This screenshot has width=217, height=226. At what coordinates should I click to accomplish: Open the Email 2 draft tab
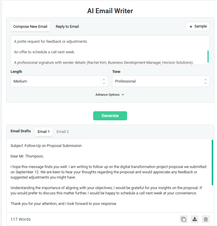point(63,132)
